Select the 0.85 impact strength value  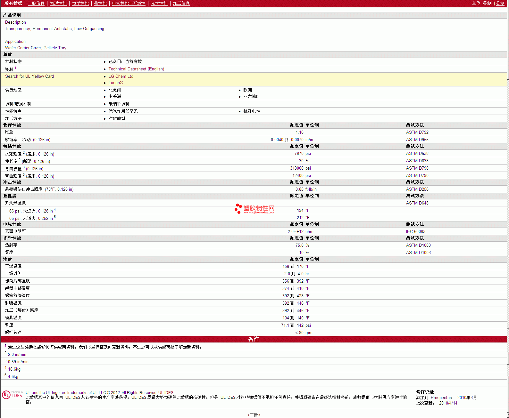coord(299,189)
